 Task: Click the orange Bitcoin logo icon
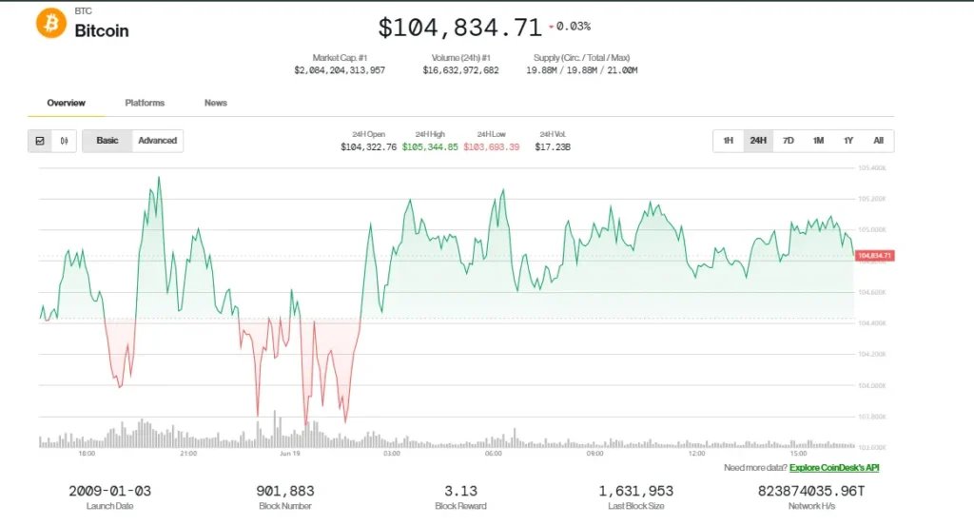[x=51, y=23]
